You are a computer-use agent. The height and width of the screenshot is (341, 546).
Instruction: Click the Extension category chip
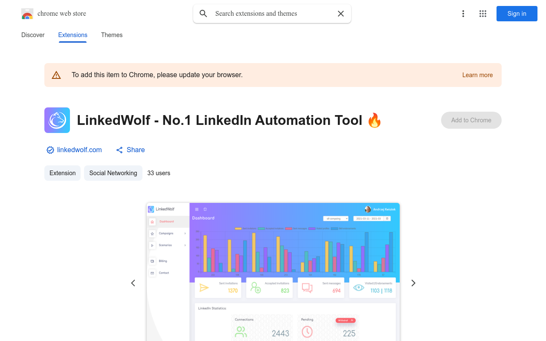[x=62, y=173]
